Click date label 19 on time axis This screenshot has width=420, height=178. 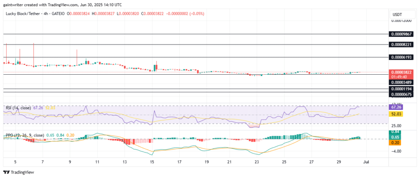coord(207,162)
